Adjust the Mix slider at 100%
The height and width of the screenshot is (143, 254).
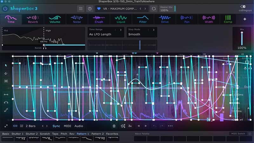coord(242,38)
